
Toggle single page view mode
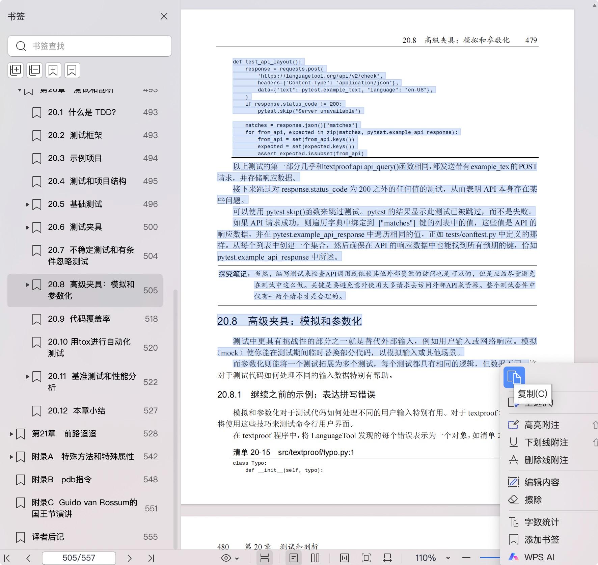(294, 558)
